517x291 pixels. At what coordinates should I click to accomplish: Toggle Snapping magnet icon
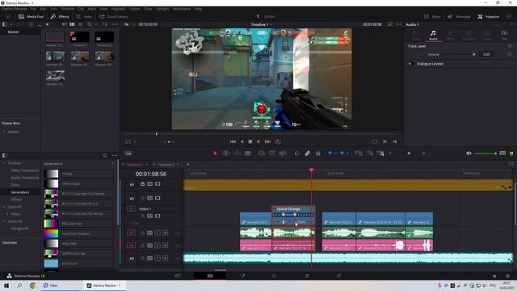click(296, 153)
